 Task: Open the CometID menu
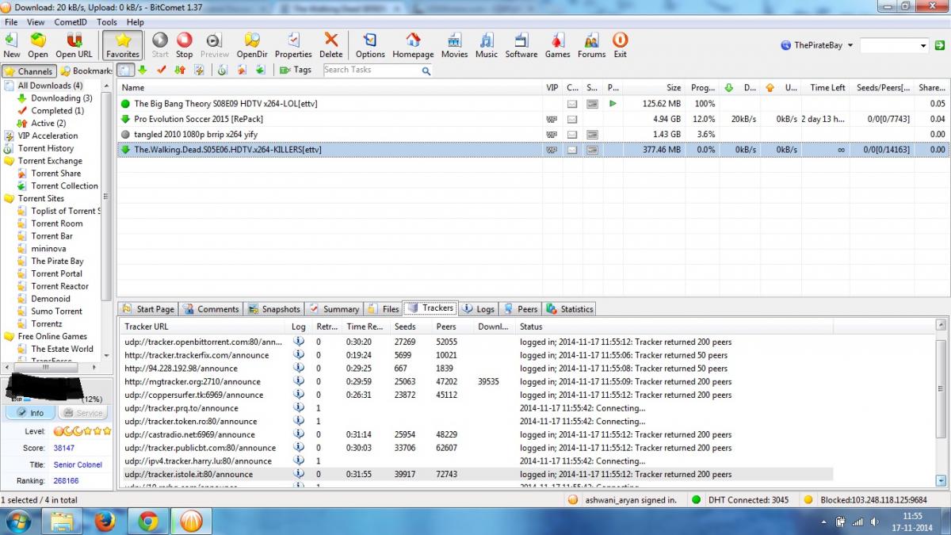(71, 22)
